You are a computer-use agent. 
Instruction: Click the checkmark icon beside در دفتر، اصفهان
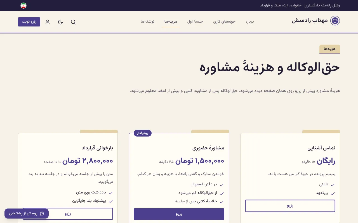[x=222, y=185]
